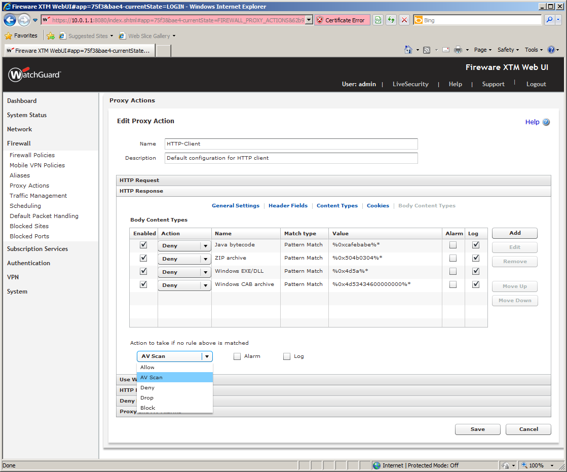
Task: Click the Compatibility View icon
Action: (378, 20)
